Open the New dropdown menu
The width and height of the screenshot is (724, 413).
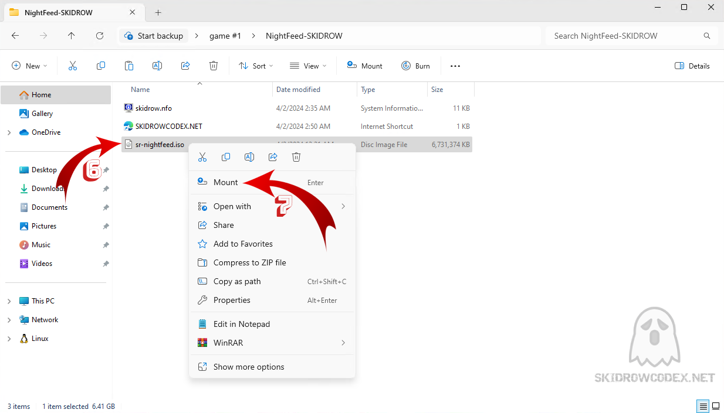[x=30, y=66]
